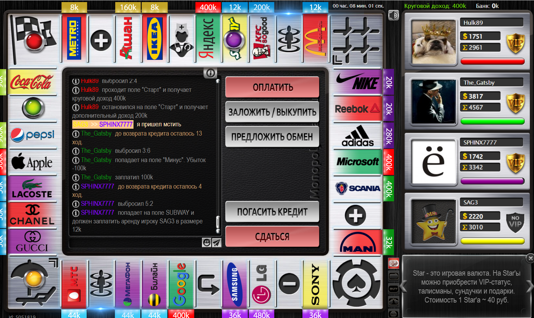This screenshot has height=318, width=534.
Task: Select the McDonald's property cell
Action: click(316, 39)
